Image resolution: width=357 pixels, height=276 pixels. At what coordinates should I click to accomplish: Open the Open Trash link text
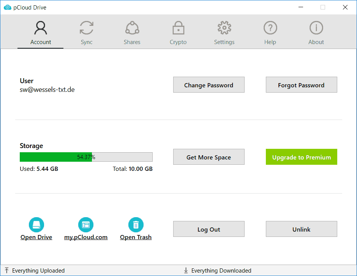pyautogui.click(x=136, y=237)
